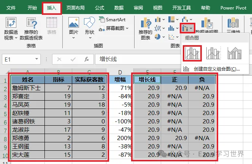Expand the 图片 dropdown arrow
This screenshot has height=164, width=252.
tap(73, 38)
